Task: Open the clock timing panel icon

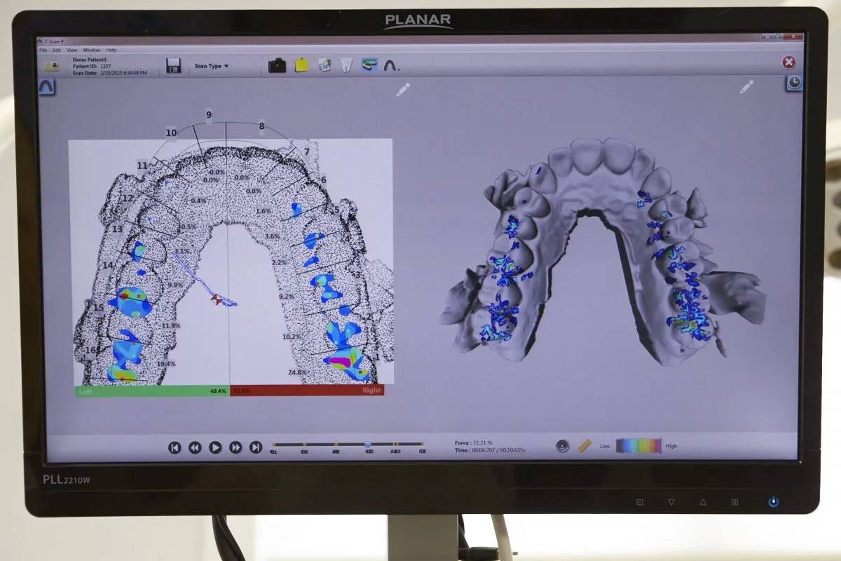Action: pos(794,83)
